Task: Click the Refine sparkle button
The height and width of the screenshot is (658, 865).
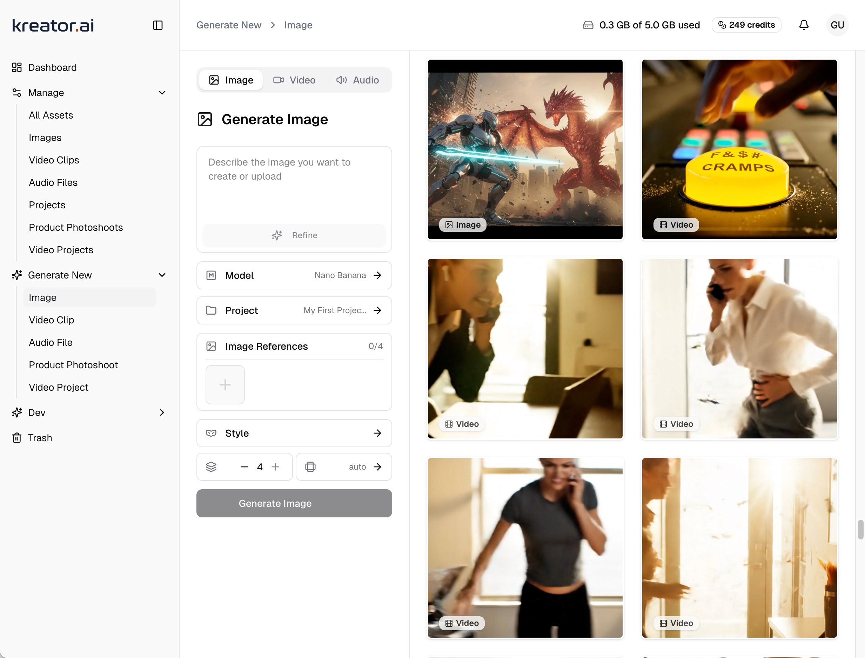Action: click(x=294, y=235)
